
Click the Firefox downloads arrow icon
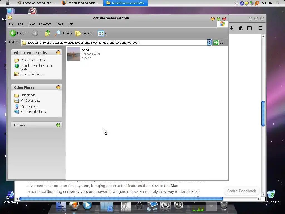(x=232, y=28)
